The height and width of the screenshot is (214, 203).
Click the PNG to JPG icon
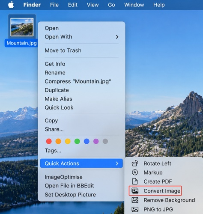(135, 209)
